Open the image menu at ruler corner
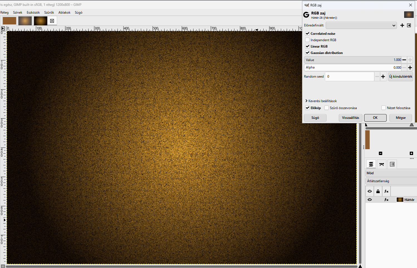The height and width of the screenshot is (268, 417). tap(3, 28)
